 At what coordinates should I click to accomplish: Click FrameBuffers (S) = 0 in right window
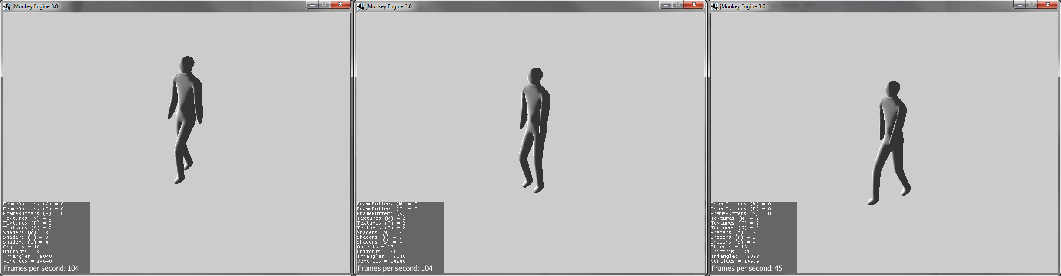(x=741, y=214)
